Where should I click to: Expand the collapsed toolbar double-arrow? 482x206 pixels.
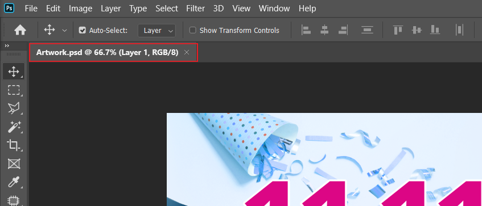pyautogui.click(x=7, y=45)
